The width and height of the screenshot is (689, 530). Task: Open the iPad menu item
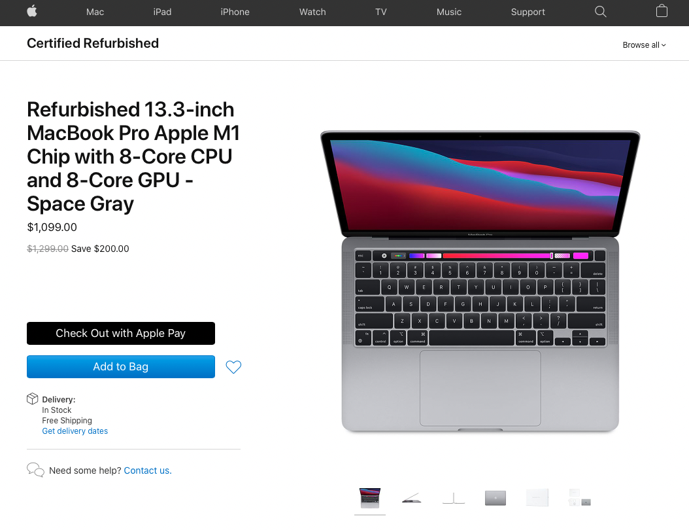[x=162, y=12]
